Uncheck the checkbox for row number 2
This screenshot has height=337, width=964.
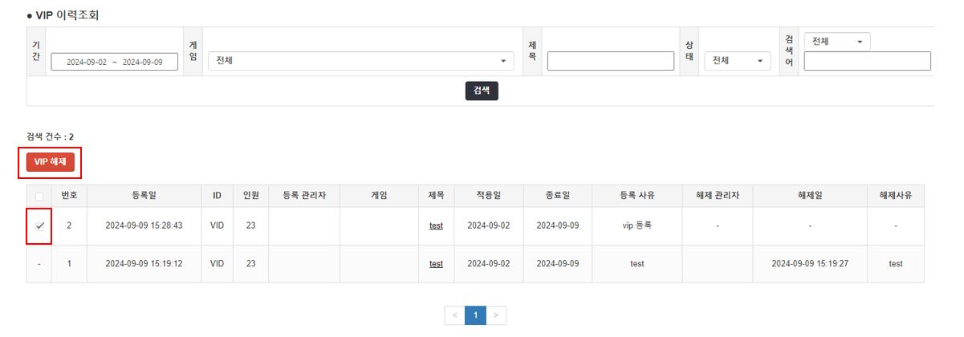pos(39,226)
